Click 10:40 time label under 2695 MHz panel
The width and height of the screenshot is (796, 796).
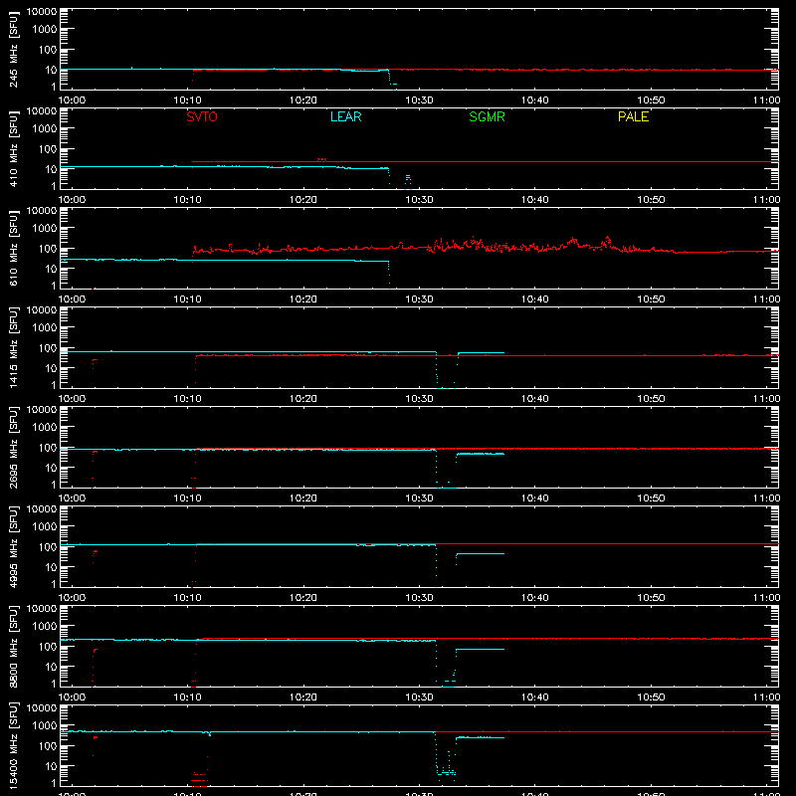click(x=535, y=498)
